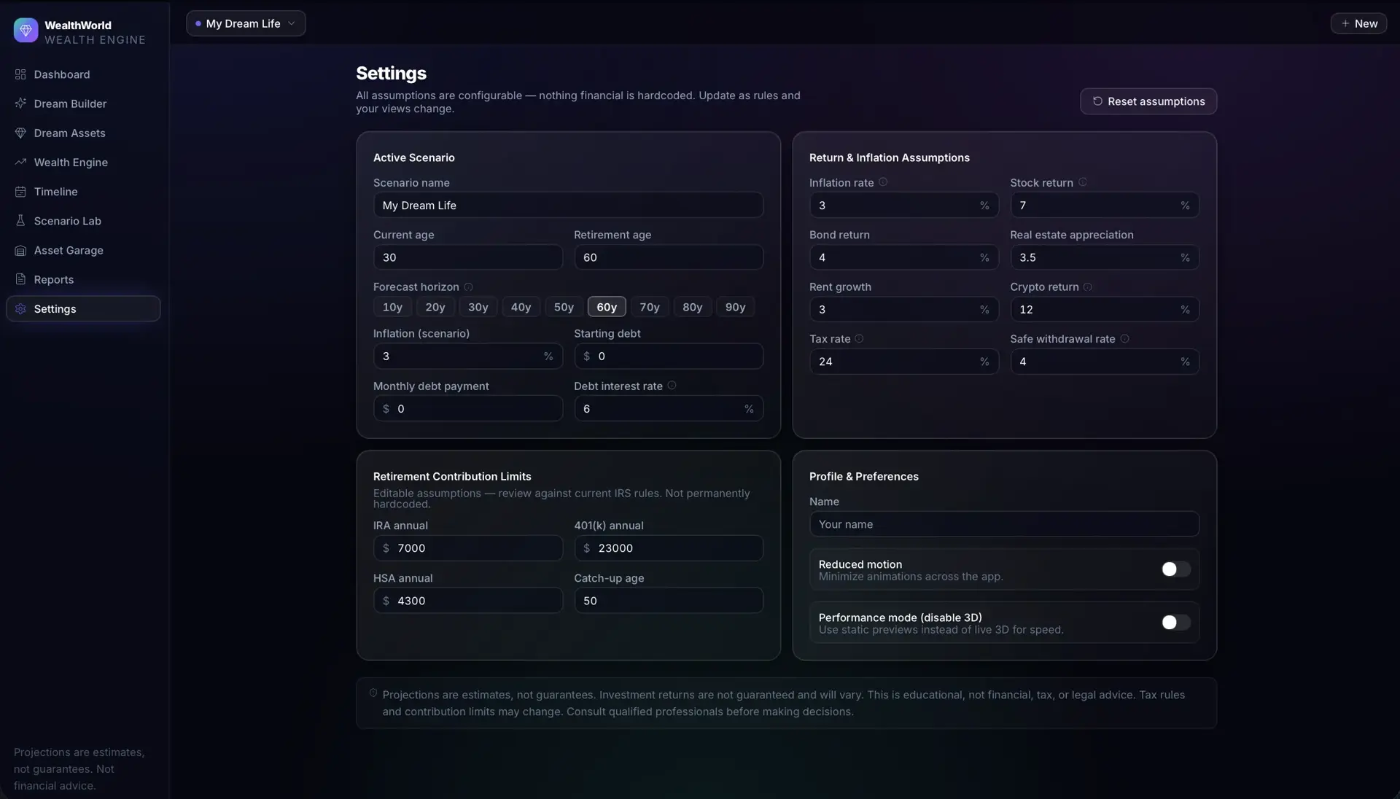Click the info icon beside Tax rate
Image resolution: width=1400 pixels, height=799 pixels.
(x=859, y=338)
